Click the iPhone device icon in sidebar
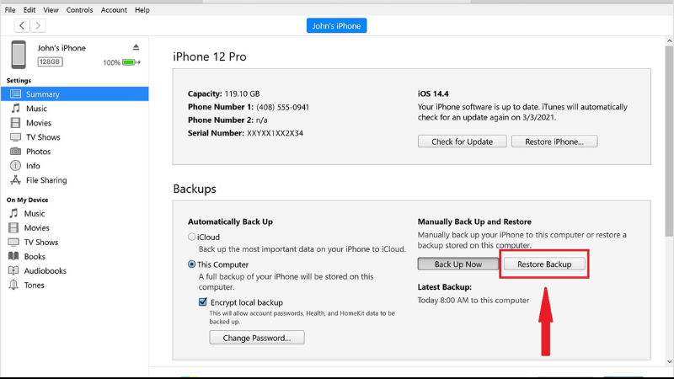 (x=19, y=55)
